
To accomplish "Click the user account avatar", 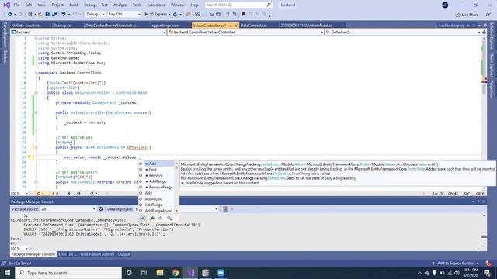I will click(x=445, y=5).
